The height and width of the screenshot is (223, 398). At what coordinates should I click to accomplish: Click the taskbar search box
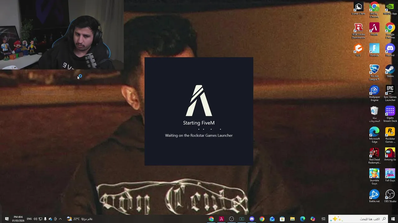358,219
